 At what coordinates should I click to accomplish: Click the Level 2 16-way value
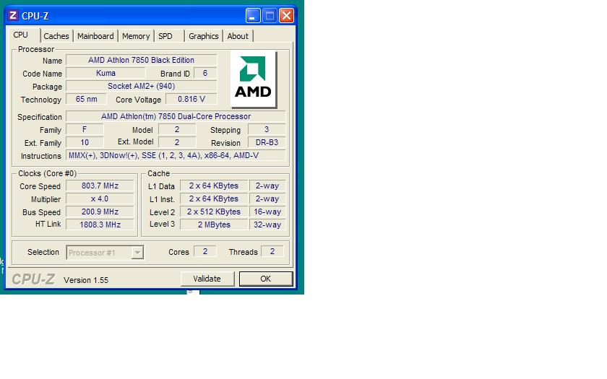(267, 212)
